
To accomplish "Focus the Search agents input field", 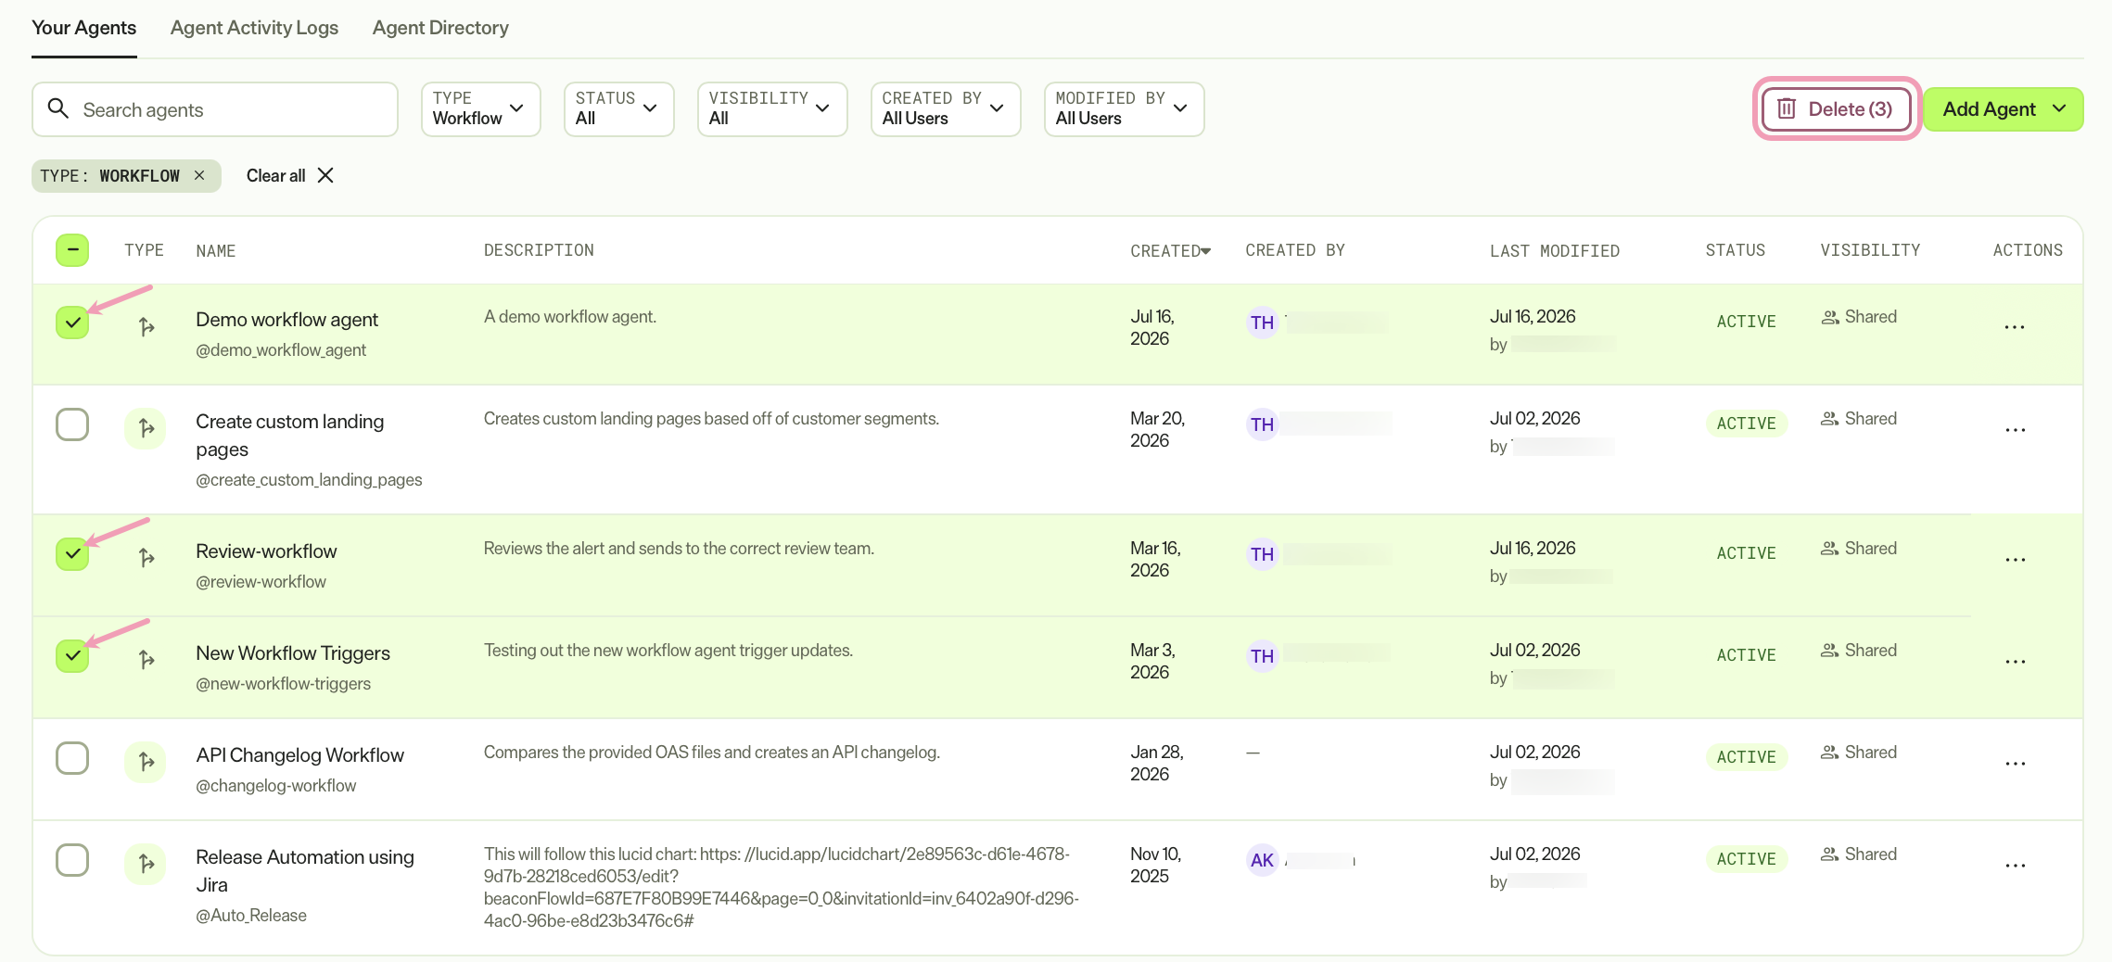I will [215, 109].
